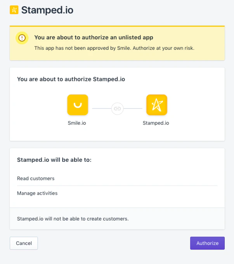
Task: Click the 'will not be able to create customers' note
Action: pyautogui.click(x=73, y=219)
